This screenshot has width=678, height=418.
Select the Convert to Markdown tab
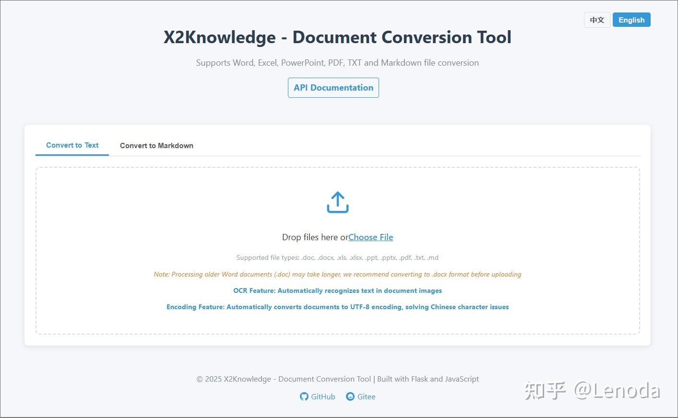tap(156, 146)
